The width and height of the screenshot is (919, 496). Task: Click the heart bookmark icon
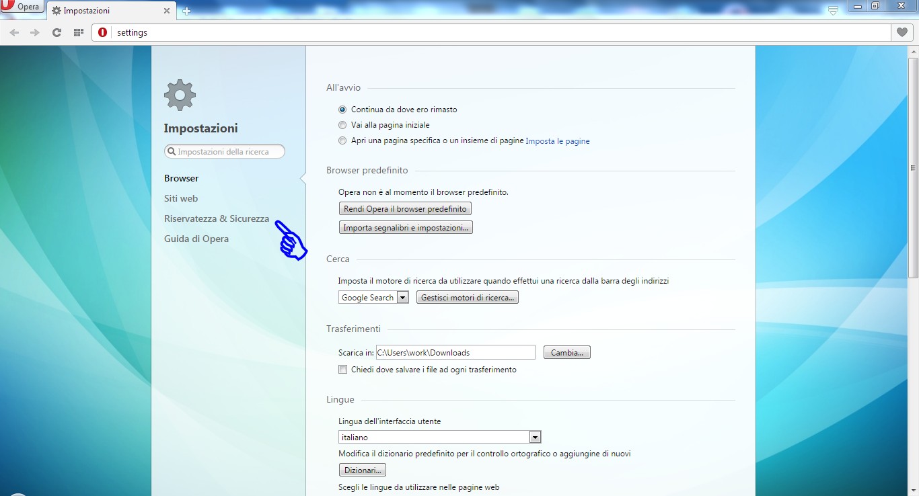click(x=902, y=32)
